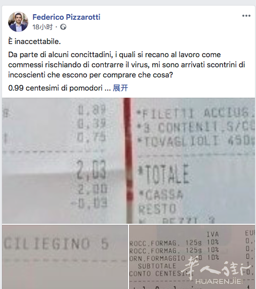
Task: Click the RESTO line on the receipt photo
Action: click(157, 209)
